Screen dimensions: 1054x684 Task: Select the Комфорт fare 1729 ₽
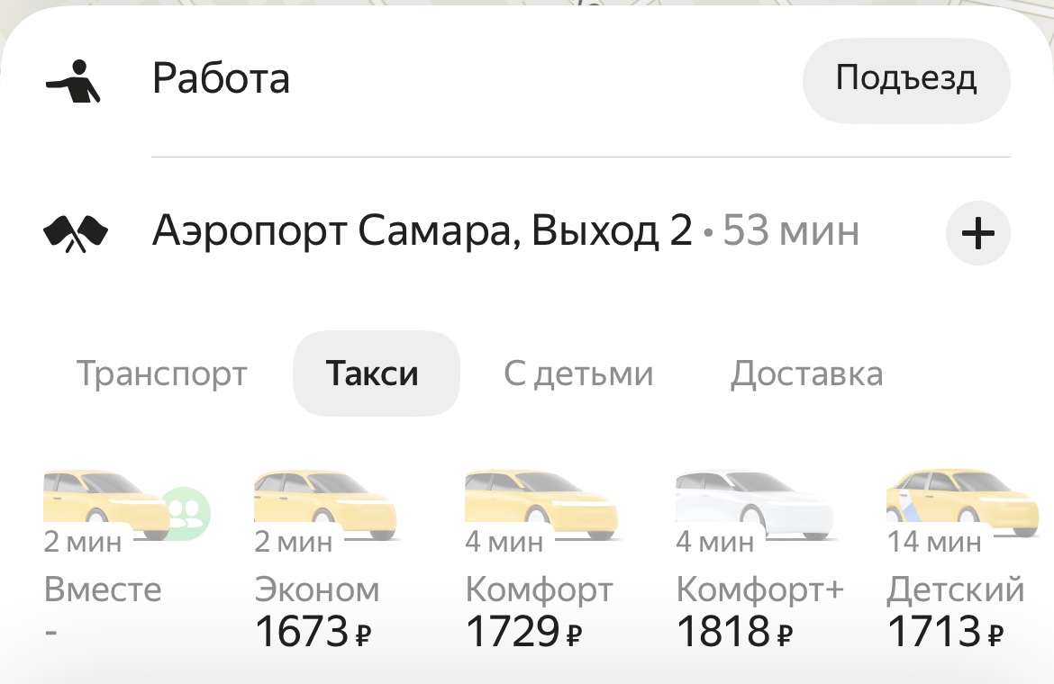click(523, 632)
